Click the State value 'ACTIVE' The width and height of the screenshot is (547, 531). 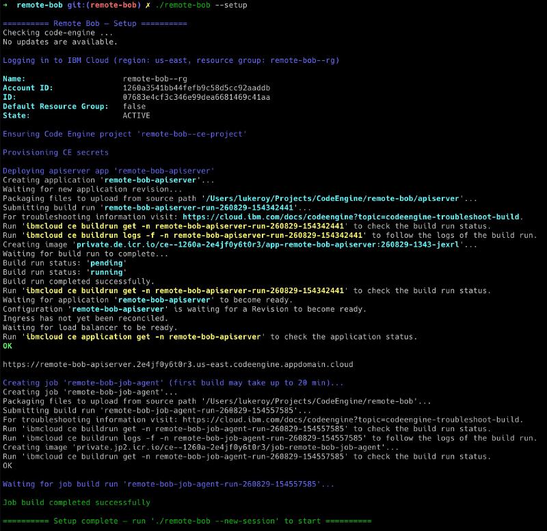(136, 115)
